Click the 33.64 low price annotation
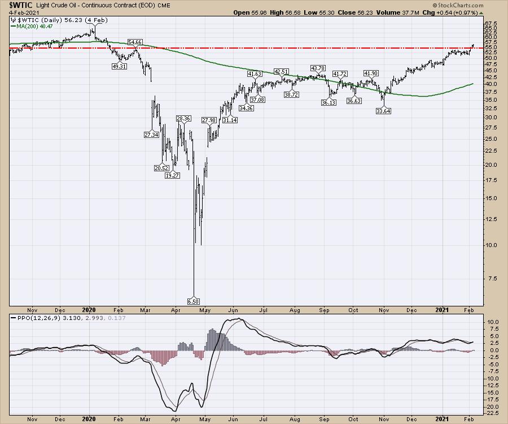The image size is (508, 424). click(384, 111)
